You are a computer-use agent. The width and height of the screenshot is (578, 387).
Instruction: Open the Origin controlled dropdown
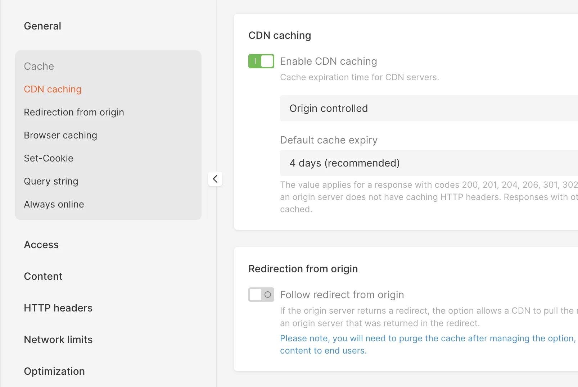pos(429,108)
